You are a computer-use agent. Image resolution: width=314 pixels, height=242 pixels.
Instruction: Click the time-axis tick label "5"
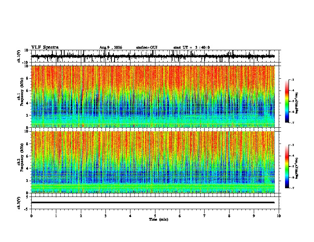click(155, 216)
